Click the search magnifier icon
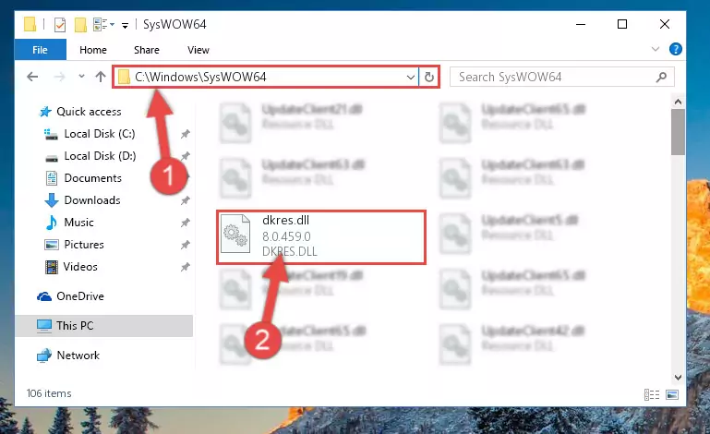Image resolution: width=710 pixels, height=434 pixels. [661, 77]
